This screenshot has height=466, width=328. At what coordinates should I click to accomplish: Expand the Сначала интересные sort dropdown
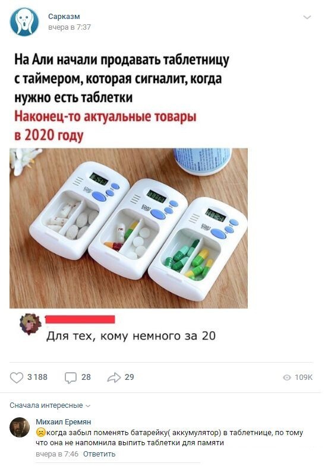50,405
